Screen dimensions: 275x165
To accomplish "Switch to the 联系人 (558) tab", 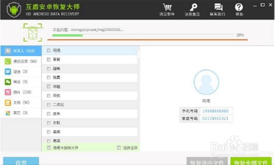I will click(21, 51).
